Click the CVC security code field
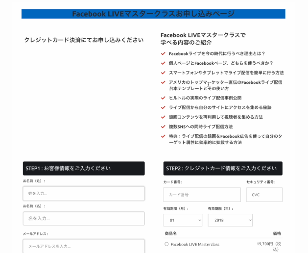The image size is (308, 253). [x=264, y=195]
